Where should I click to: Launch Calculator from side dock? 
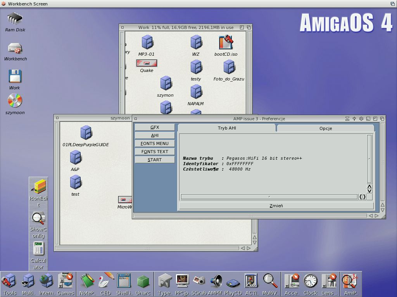(x=38, y=256)
